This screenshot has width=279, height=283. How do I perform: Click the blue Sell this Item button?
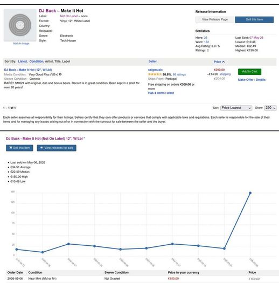tap(254, 19)
